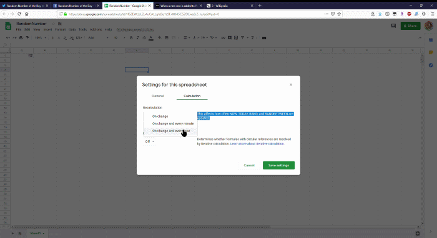Collapse the toolbar with the up chevron
437x238 pixels.
click(420, 38)
